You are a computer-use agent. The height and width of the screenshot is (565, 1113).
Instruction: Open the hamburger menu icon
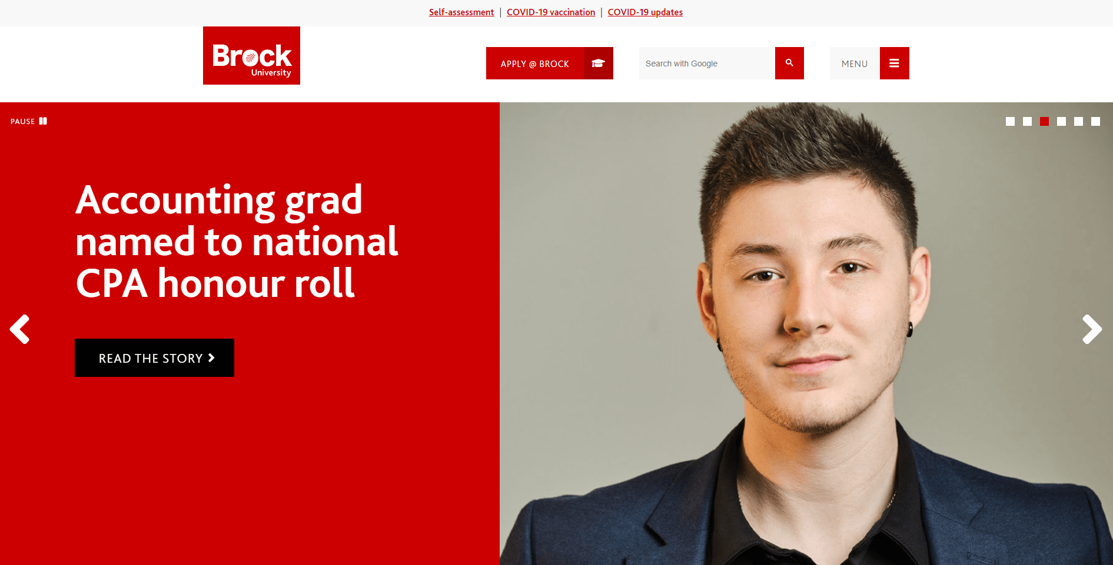[894, 63]
